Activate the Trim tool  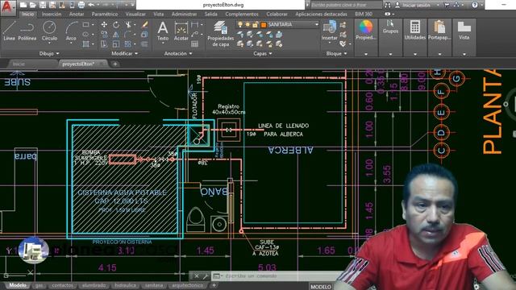128,25
